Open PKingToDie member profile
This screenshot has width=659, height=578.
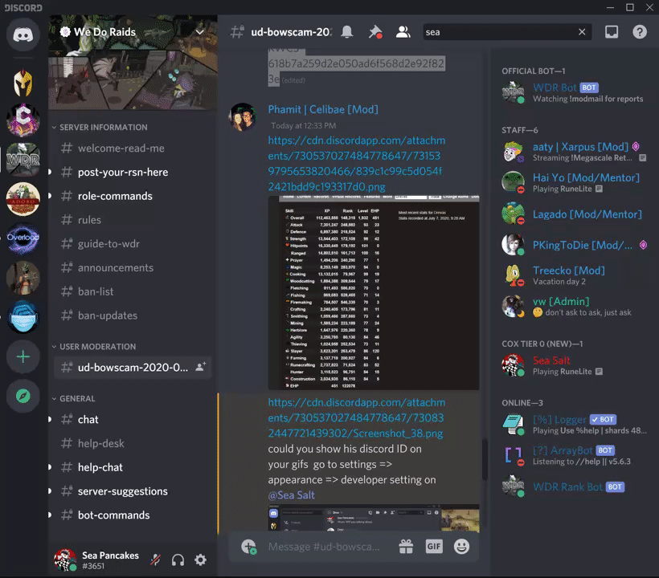[575, 245]
